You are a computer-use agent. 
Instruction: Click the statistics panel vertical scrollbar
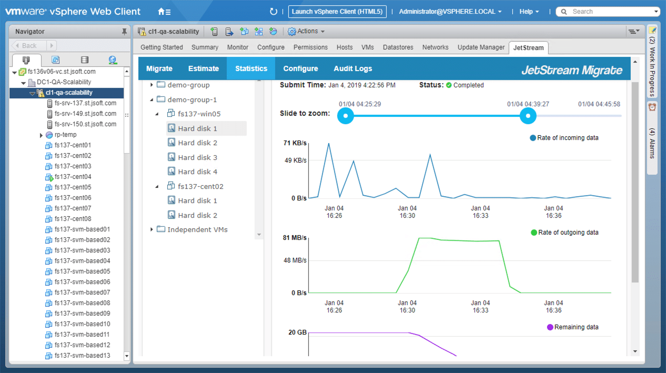635,182
